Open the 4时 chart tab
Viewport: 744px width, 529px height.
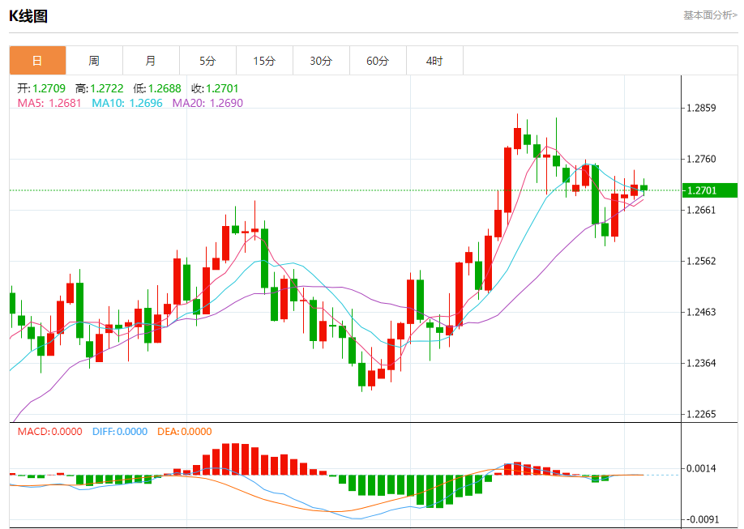(434, 61)
